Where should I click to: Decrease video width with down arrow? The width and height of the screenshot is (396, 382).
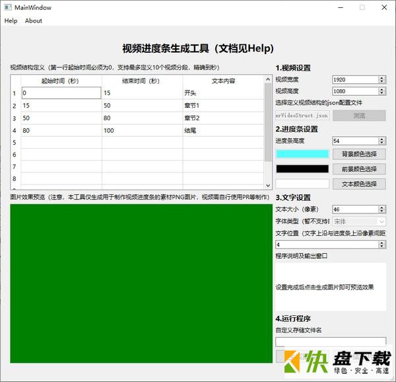click(382, 82)
